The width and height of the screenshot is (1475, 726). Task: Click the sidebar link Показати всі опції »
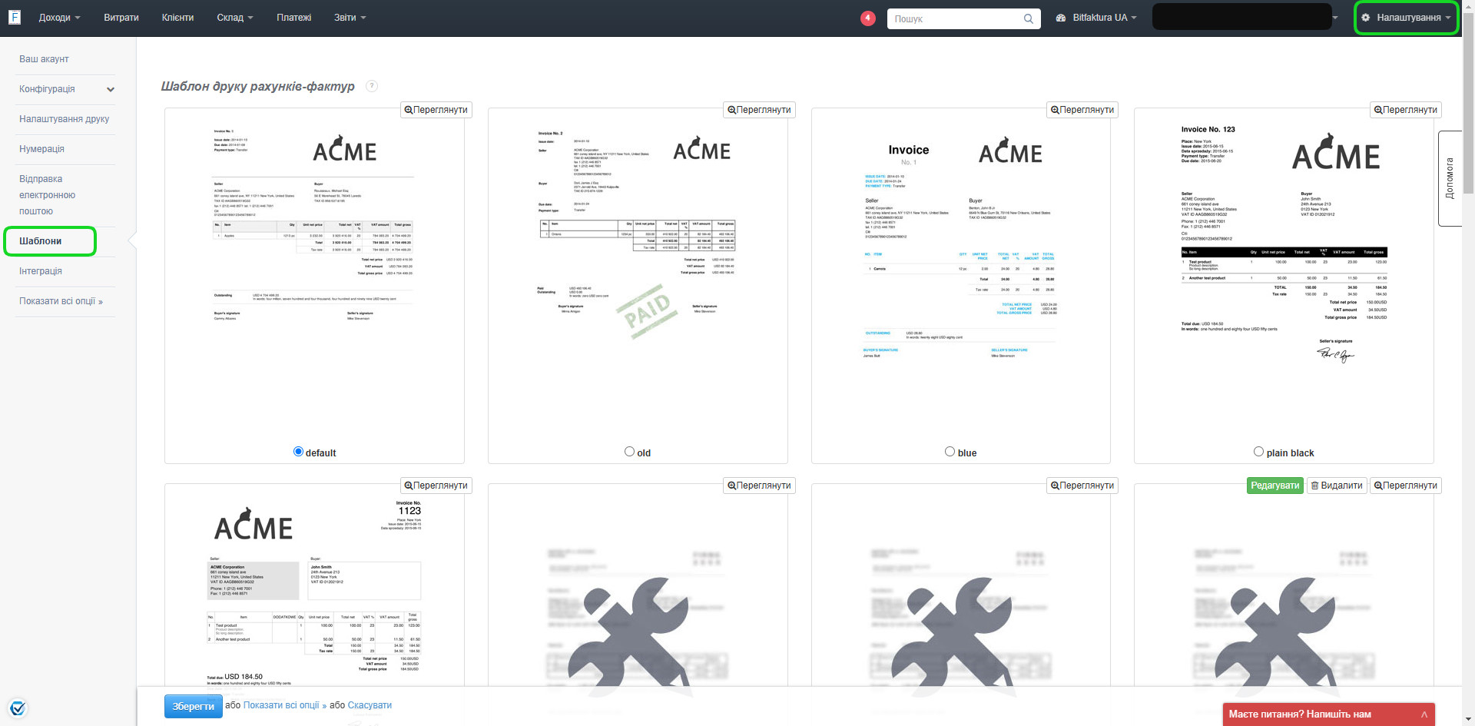(61, 301)
